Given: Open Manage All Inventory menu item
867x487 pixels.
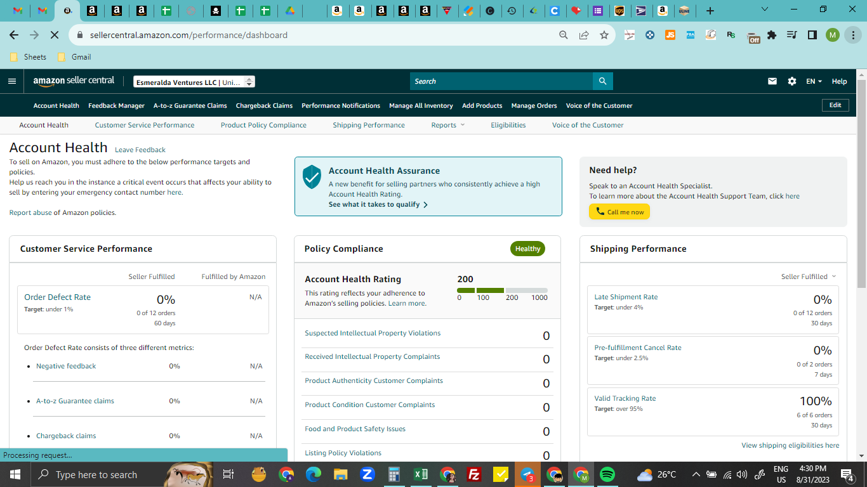Looking at the screenshot, I should tap(421, 105).
